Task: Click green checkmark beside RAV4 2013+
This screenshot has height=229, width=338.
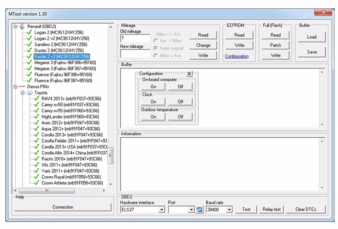Action: pyautogui.click(x=36, y=98)
